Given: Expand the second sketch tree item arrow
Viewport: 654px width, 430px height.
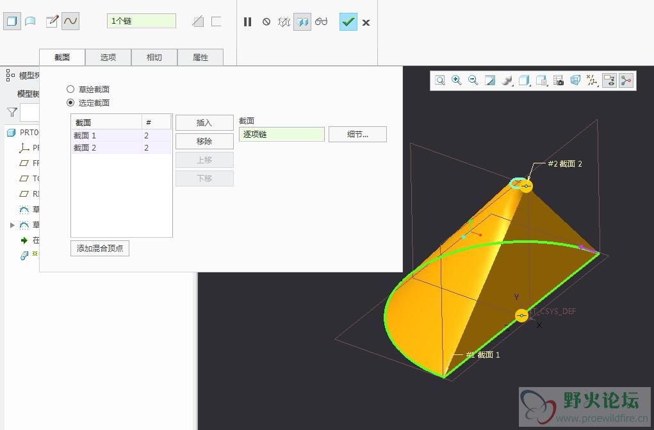Looking at the screenshot, I should click(12, 225).
